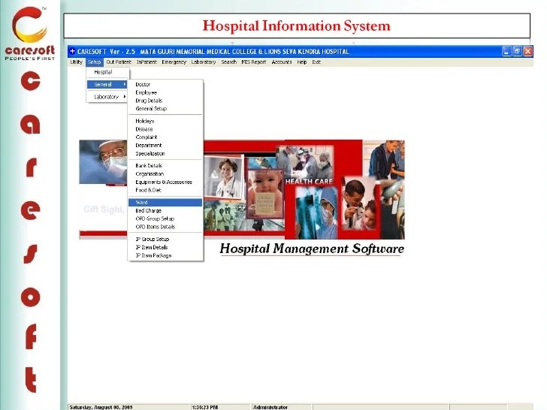Open the MIS Report menu

[254, 62]
